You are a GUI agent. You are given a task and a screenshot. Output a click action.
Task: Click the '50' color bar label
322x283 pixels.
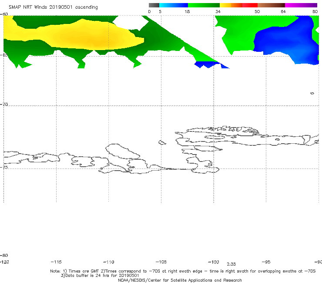click(257, 11)
